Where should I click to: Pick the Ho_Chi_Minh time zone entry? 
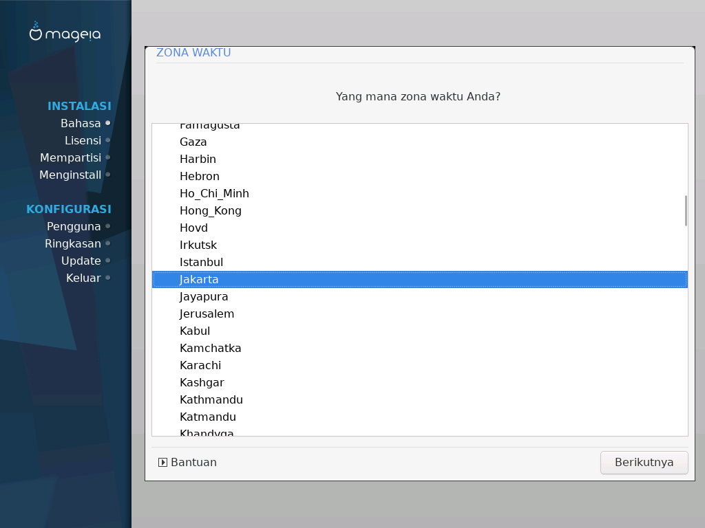[214, 194]
